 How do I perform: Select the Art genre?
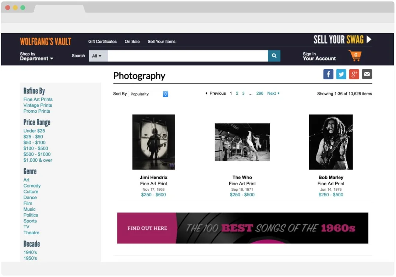click(26, 180)
